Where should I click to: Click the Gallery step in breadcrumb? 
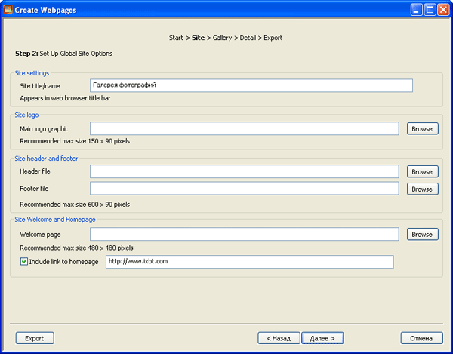click(222, 38)
